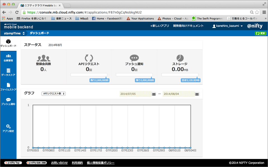Select the ダッシュボード gauge icon
This screenshot has width=268, height=167.
pos(8,41)
